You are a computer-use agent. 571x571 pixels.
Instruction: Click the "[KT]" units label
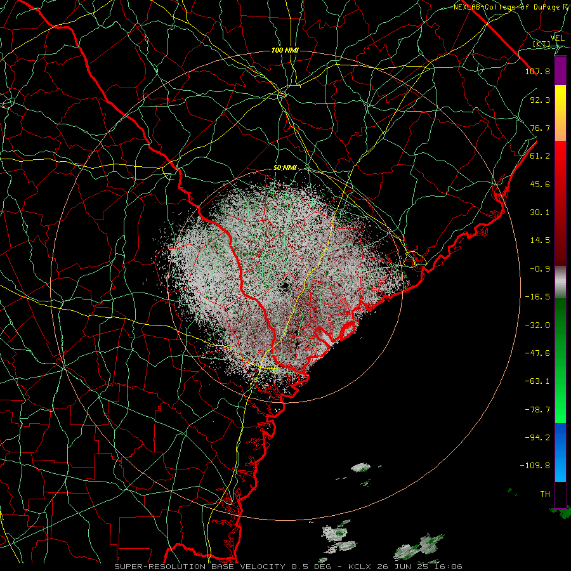[x=541, y=44]
